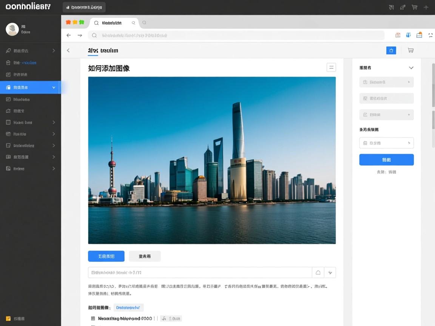
Task: Click the large blue button in the right panel
Action: point(386,160)
